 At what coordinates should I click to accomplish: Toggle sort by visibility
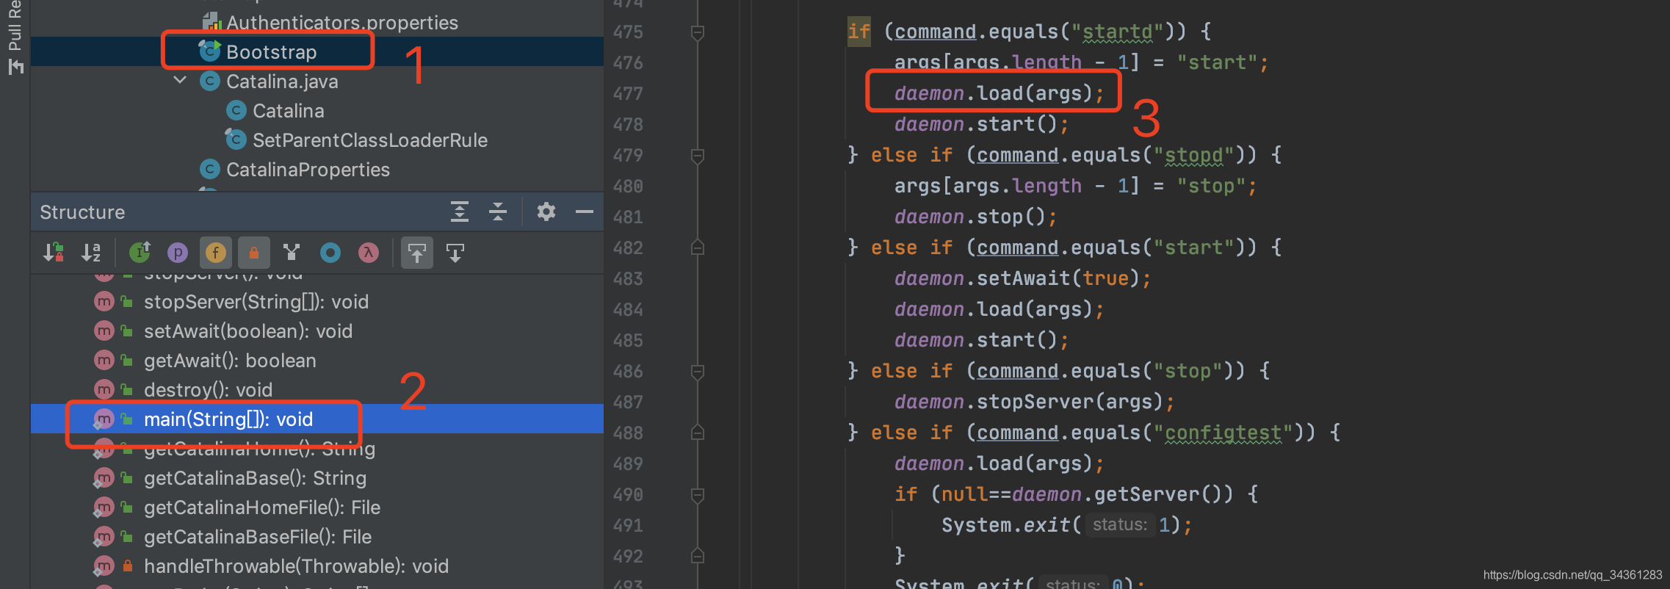(54, 253)
